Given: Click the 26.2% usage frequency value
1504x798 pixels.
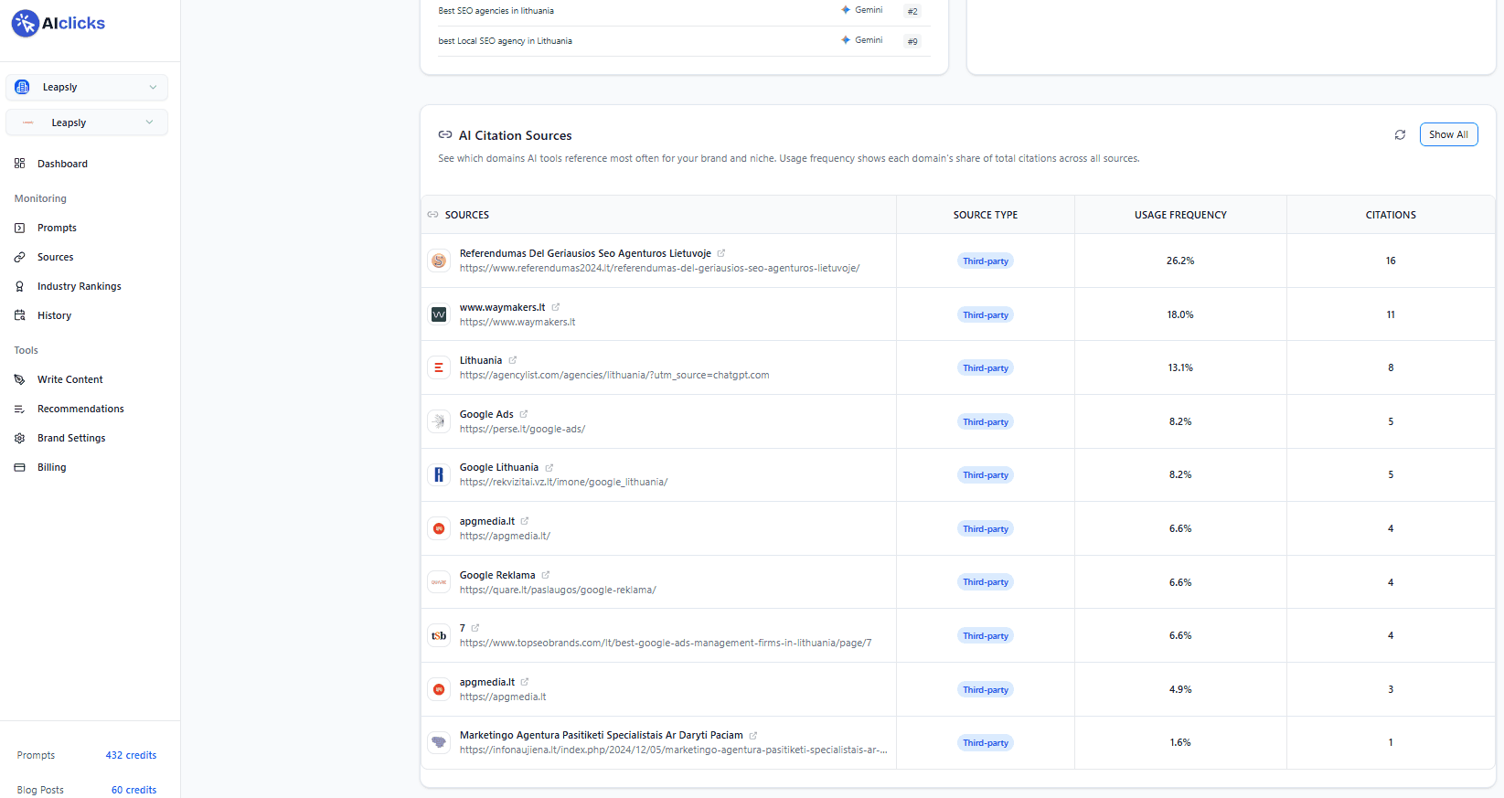Looking at the screenshot, I should (1180, 261).
